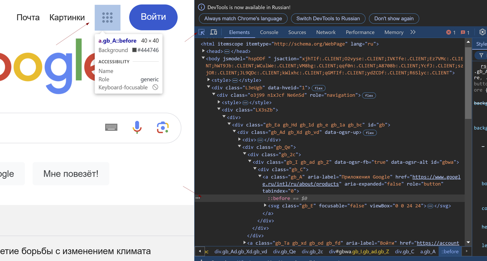Collapse the a gb_A anchor node

[260, 177]
